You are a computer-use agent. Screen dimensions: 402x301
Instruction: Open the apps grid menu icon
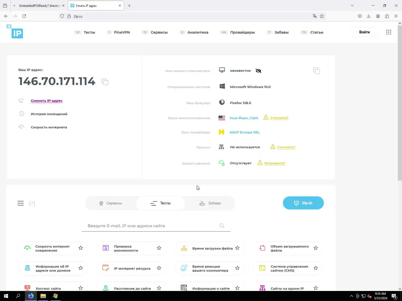coord(388,32)
